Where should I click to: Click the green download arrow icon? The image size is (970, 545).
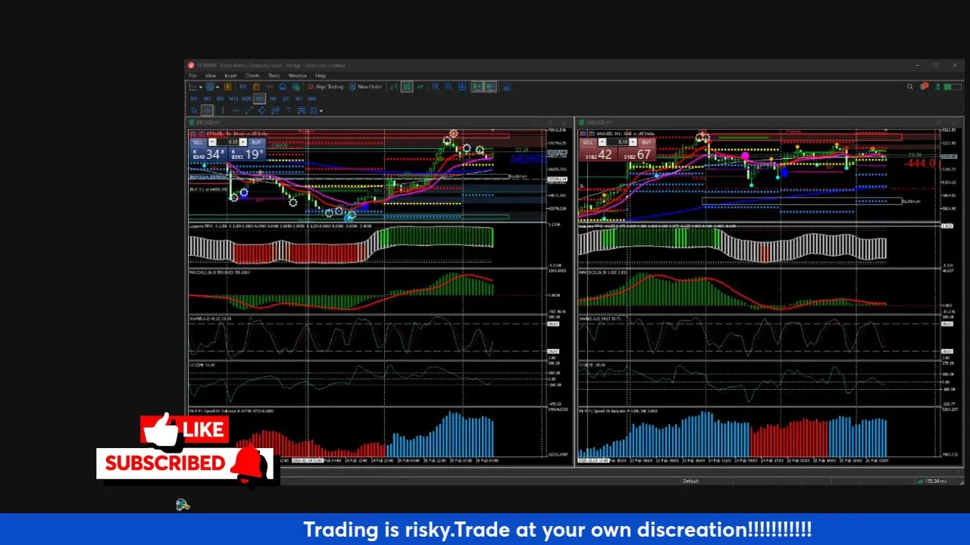coord(937,86)
